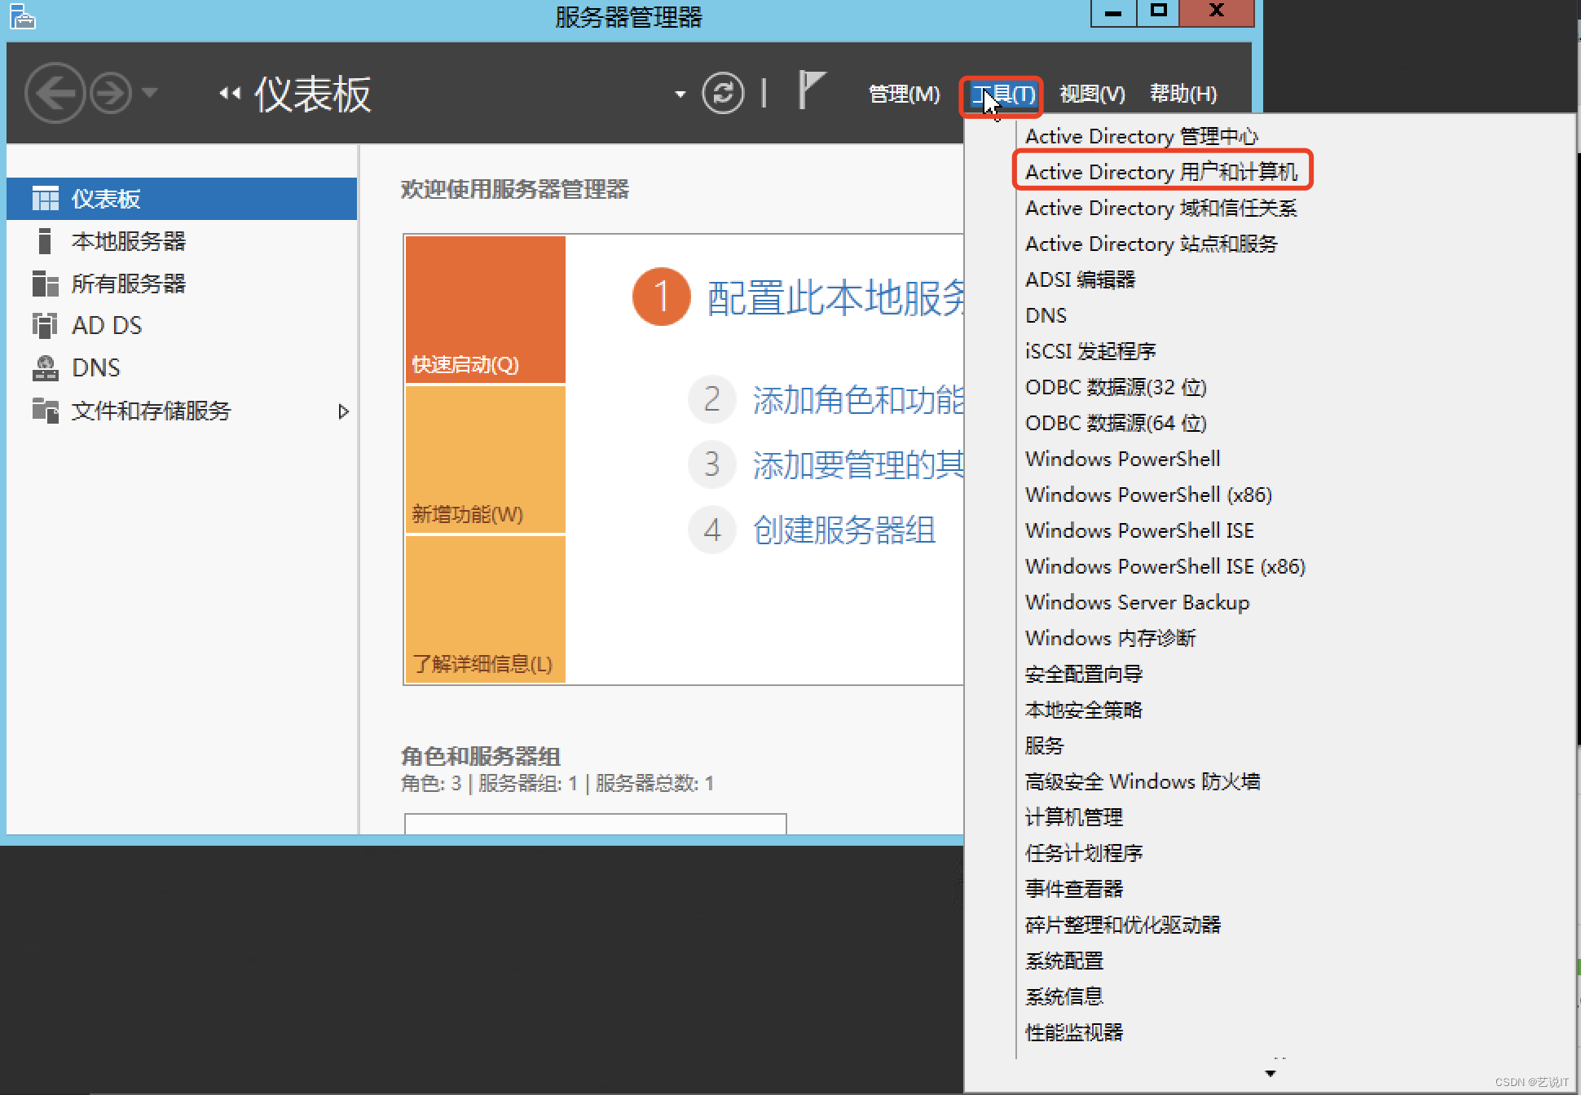This screenshot has height=1095, width=1581.
Task: Launch Windows PowerShell ISE (x86)
Action: [1165, 566]
